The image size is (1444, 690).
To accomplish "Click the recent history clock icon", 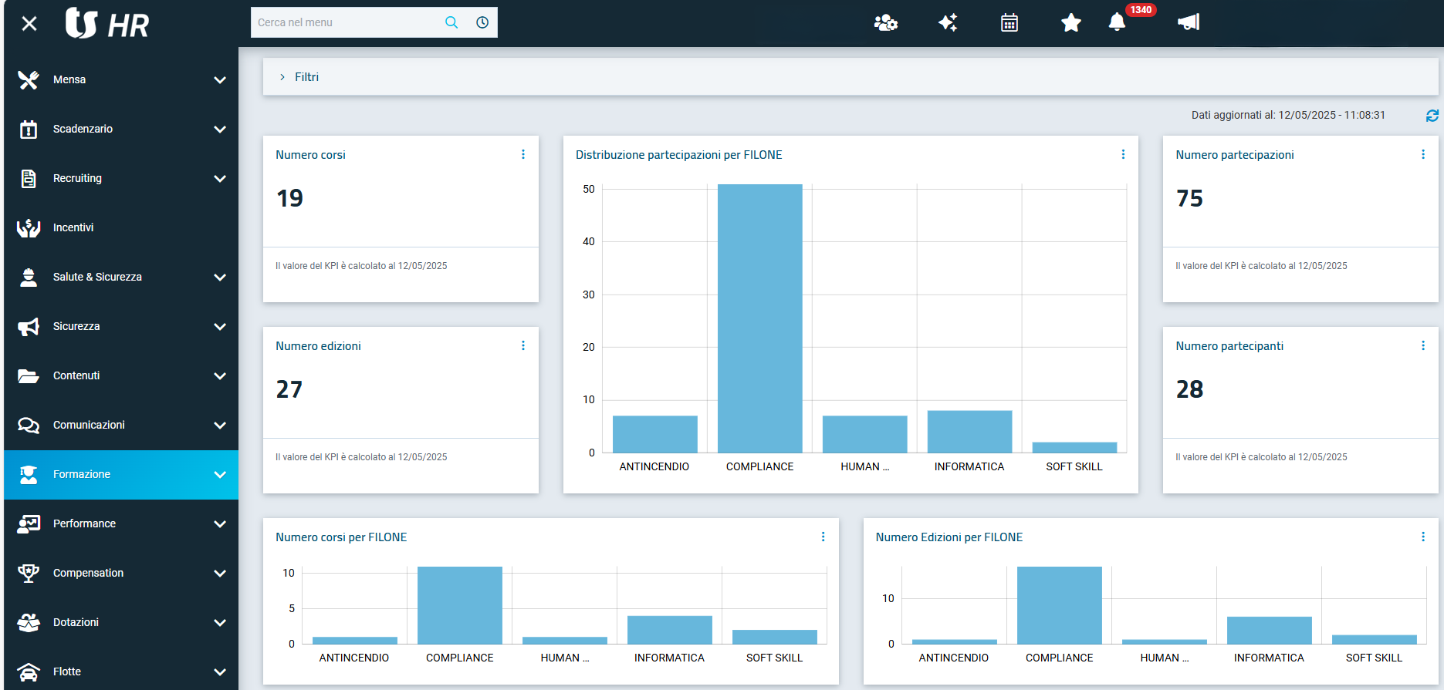I will point(482,22).
